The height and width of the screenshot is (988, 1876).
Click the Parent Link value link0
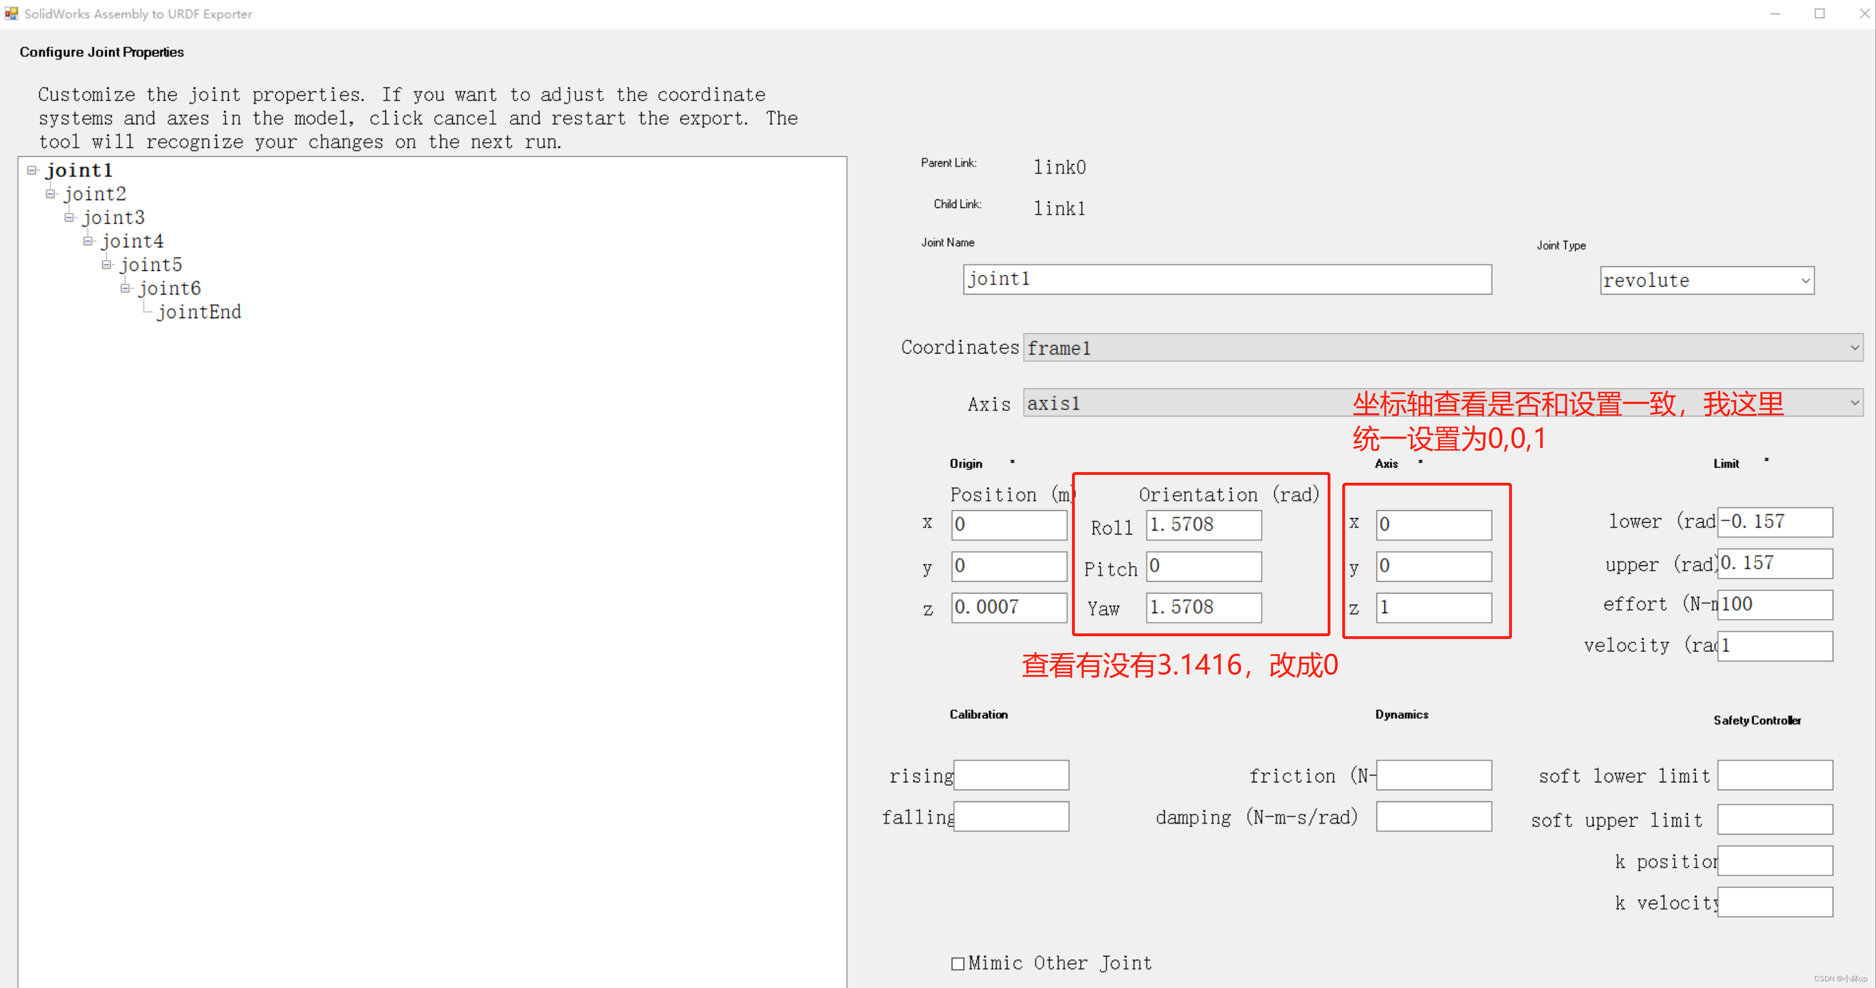tap(1060, 167)
